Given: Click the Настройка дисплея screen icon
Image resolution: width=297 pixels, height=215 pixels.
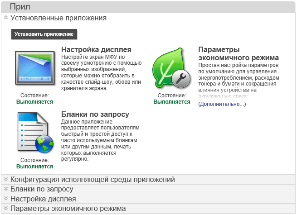Looking at the screenshot, I should (x=35, y=68).
